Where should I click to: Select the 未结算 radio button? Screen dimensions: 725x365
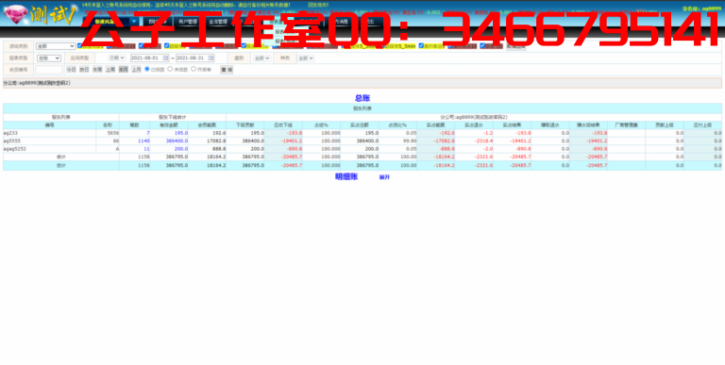[x=170, y=69]
